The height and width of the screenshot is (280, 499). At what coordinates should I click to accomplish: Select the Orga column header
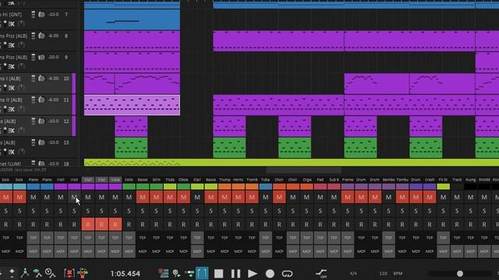point(306,180)
